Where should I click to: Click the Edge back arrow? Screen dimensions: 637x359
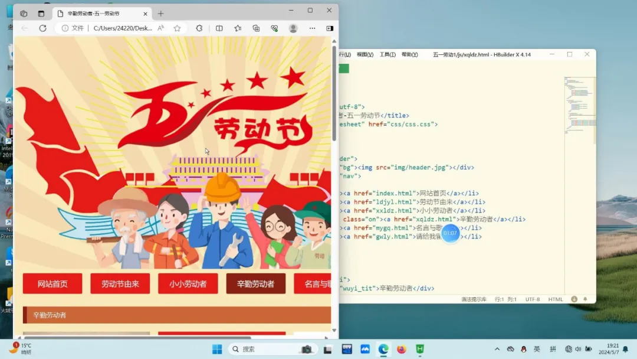click(25, 28)
